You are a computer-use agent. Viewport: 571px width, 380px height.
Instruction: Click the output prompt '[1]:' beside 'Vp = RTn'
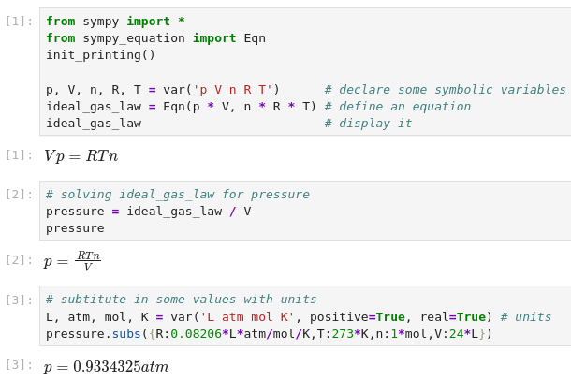tap(19, 155)
